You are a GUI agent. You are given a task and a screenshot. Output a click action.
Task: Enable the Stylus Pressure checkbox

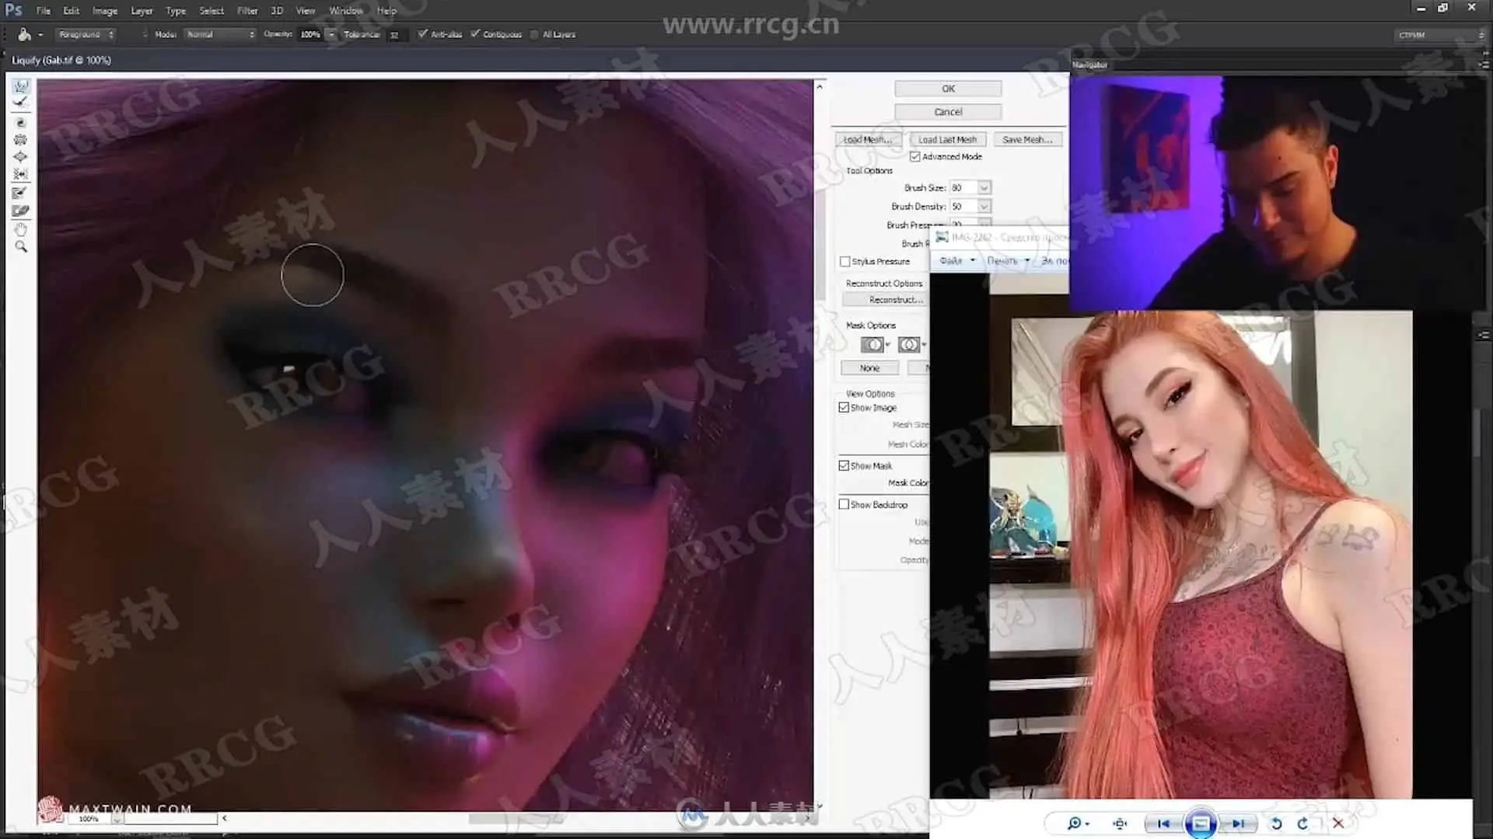pos(845,262)
